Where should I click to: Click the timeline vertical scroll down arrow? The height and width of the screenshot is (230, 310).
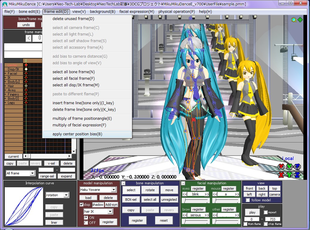tap(74, 151)
